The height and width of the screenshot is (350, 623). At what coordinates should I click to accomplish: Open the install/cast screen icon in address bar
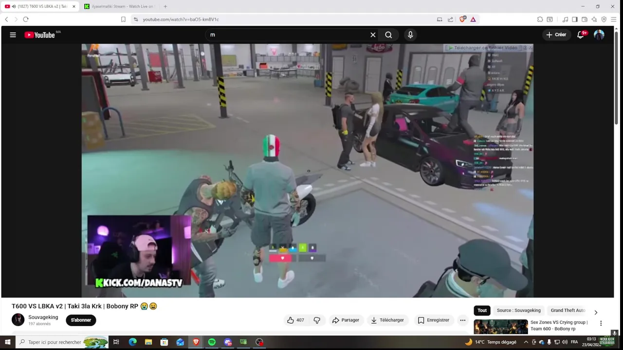[x=440, y=19]
